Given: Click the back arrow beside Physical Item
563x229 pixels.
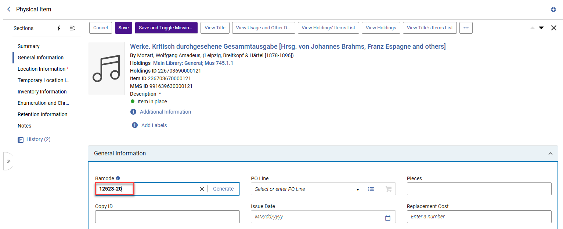Looking at the screenshot, I should (9, 9).
